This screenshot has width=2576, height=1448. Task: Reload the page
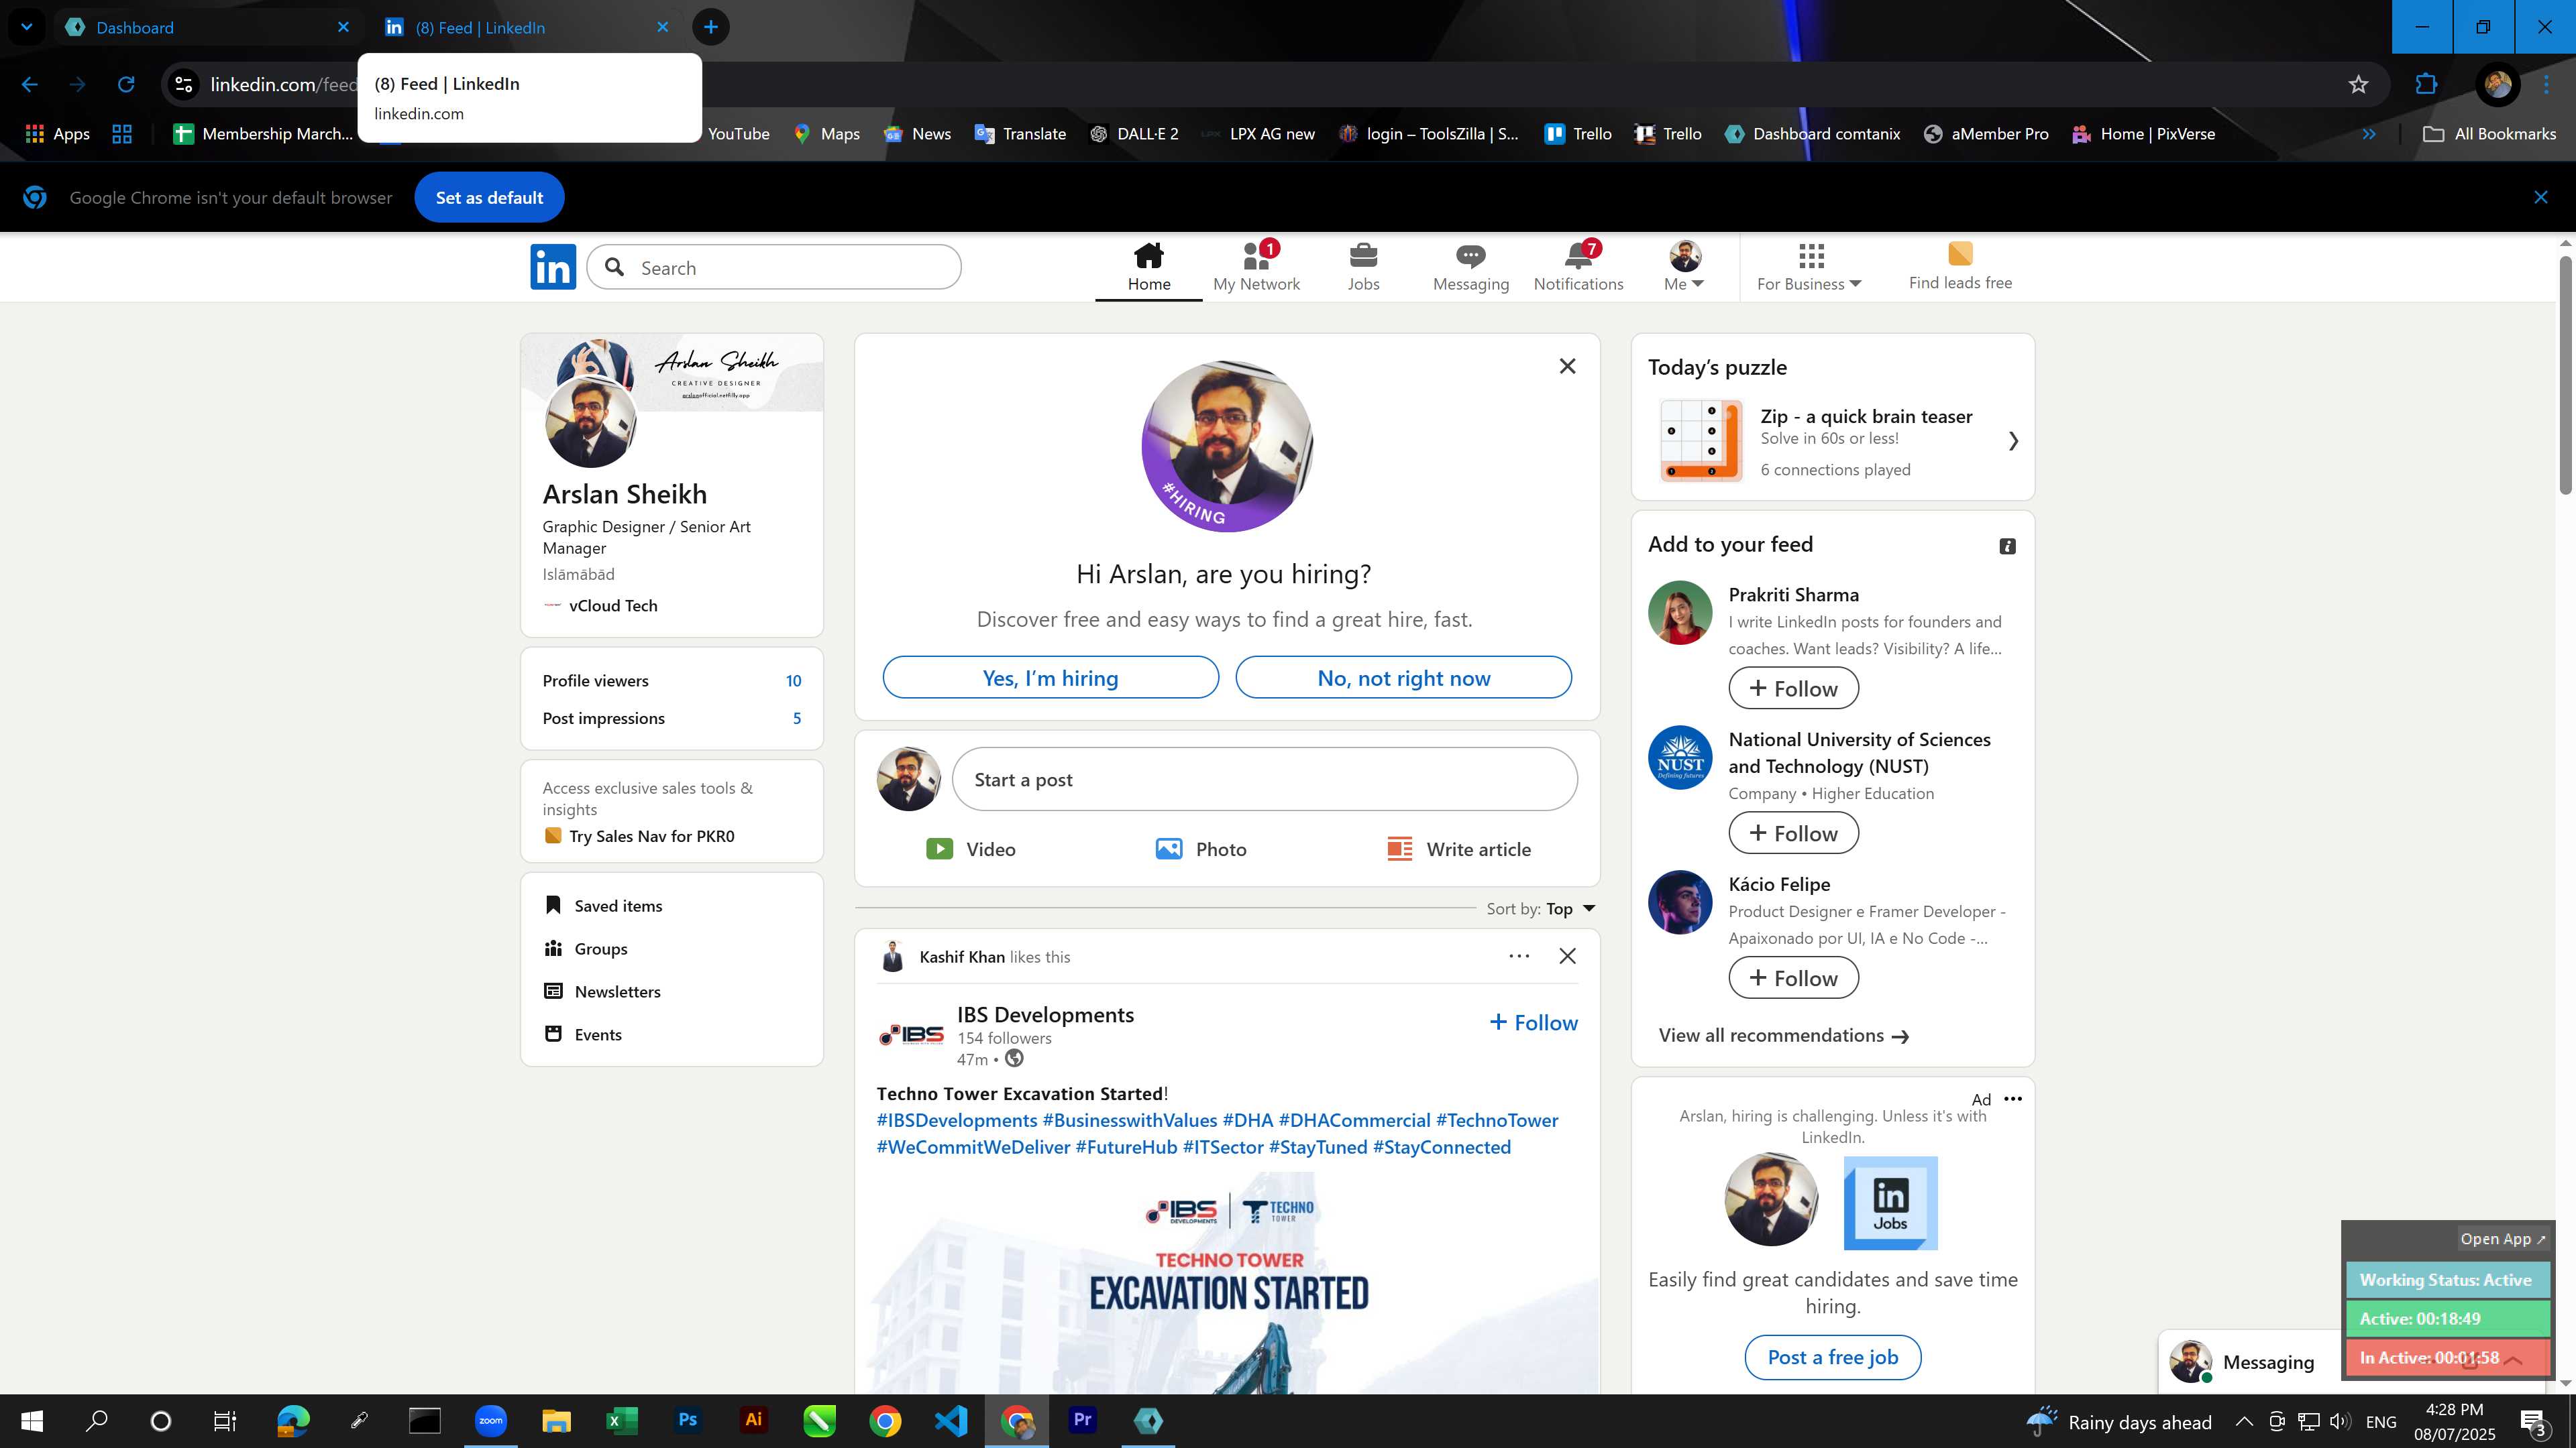(x=126, y=84)
